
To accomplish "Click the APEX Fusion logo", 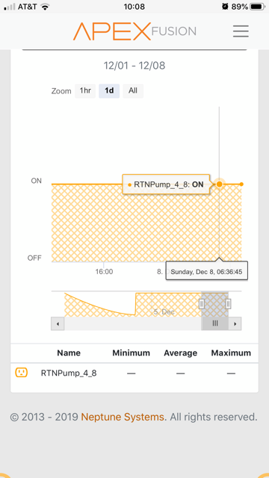I will (134, 31).
